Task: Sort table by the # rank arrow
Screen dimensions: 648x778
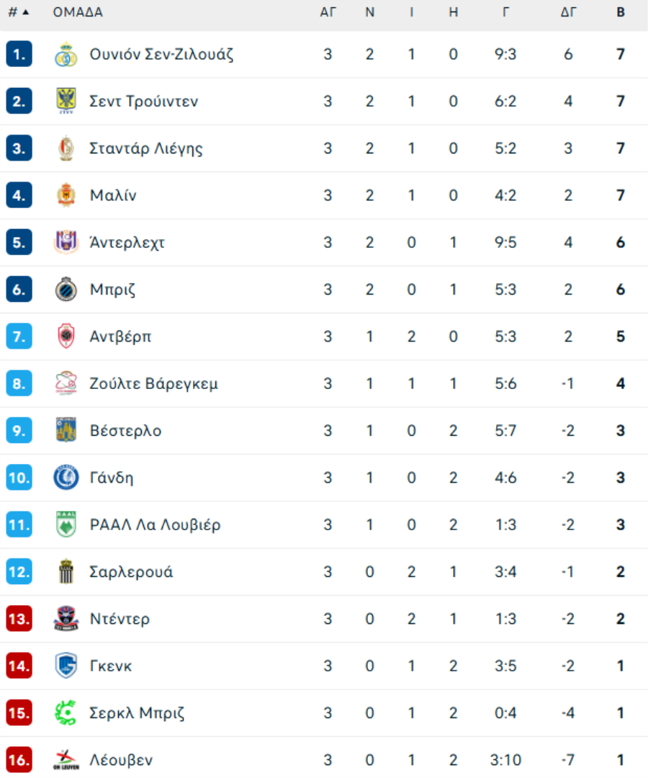Action: coord(19,12)
